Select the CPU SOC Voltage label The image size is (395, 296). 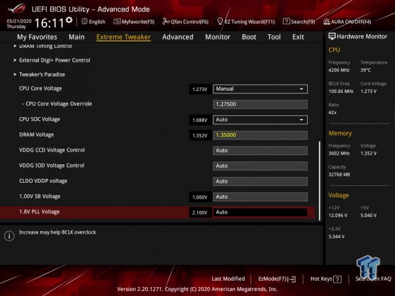(x=39, y=119)
